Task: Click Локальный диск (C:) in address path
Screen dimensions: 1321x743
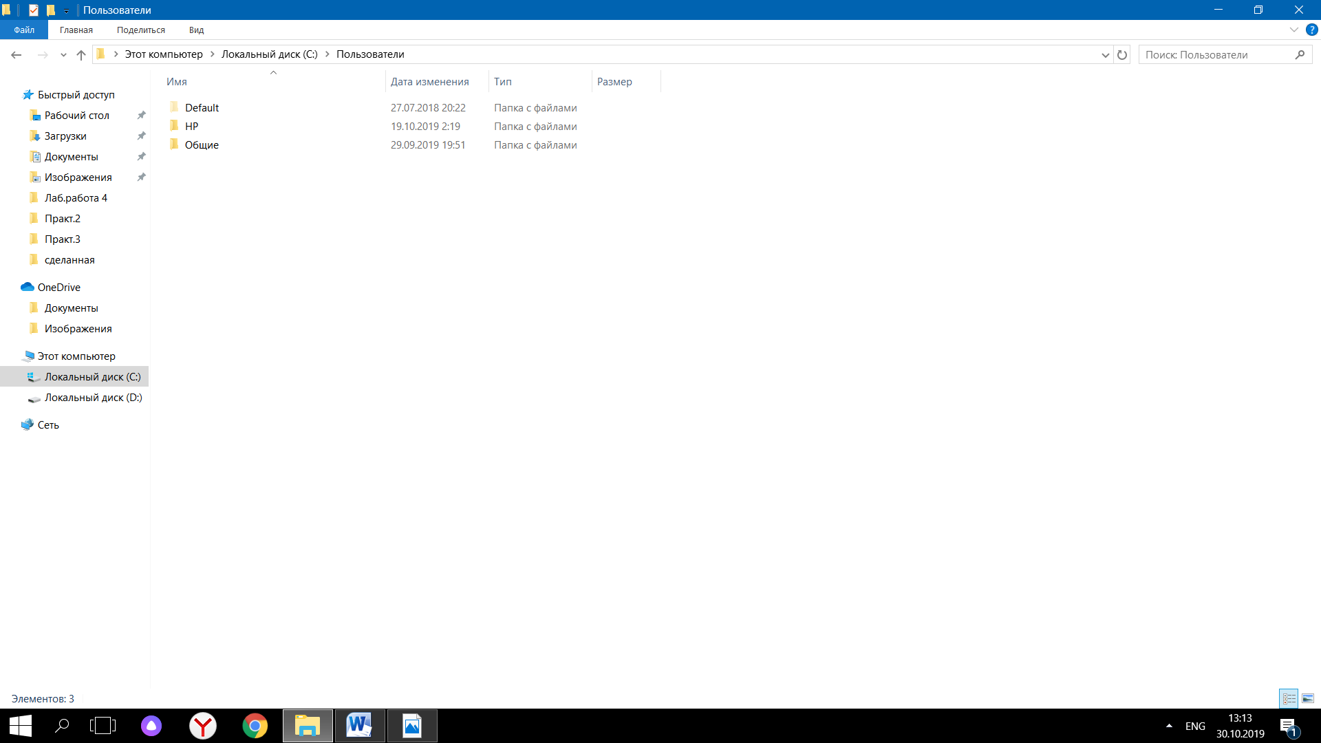Action: (270, 54)
